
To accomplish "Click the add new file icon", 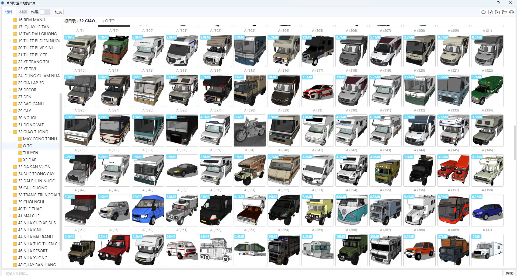I will click(490, 12).
